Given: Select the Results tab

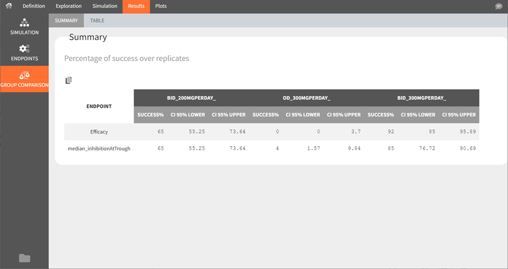Looking at the screenshot, I should coord(136,6).
